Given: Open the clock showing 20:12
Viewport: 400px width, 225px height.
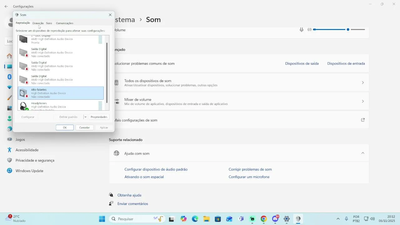Looking at the screenshot, I should (387, 219).
